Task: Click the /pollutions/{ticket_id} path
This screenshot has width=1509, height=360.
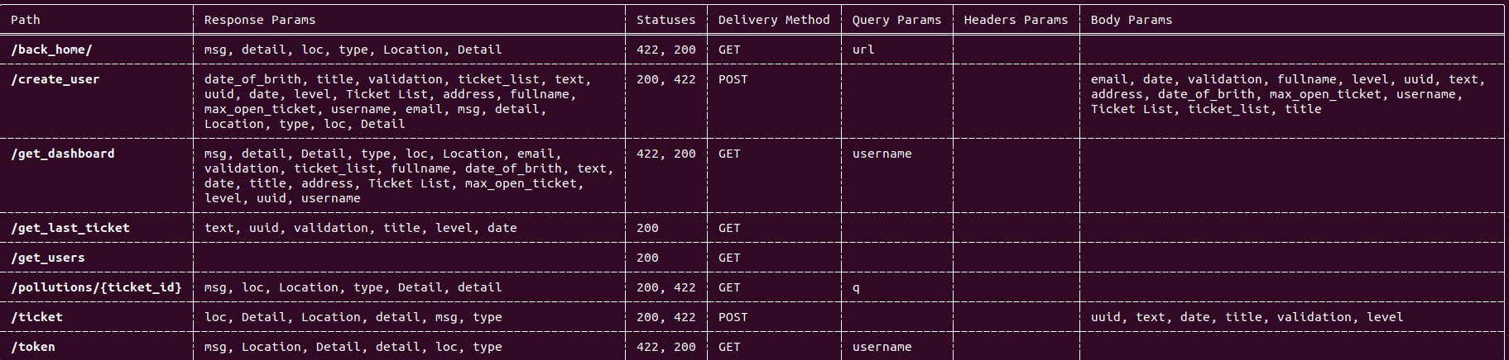Action: tap(96, 287)
